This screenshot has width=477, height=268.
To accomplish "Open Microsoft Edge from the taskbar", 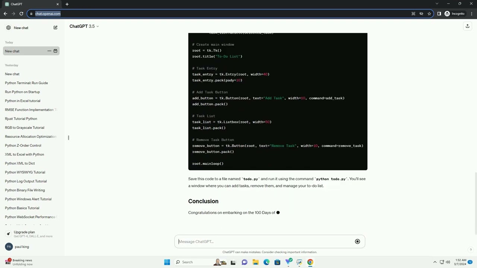I will point(266,262).
